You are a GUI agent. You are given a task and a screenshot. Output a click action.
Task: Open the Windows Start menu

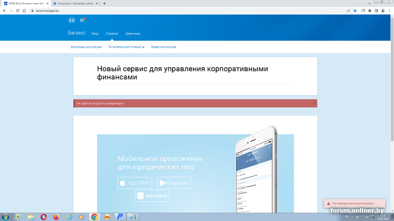click(5, 217)
